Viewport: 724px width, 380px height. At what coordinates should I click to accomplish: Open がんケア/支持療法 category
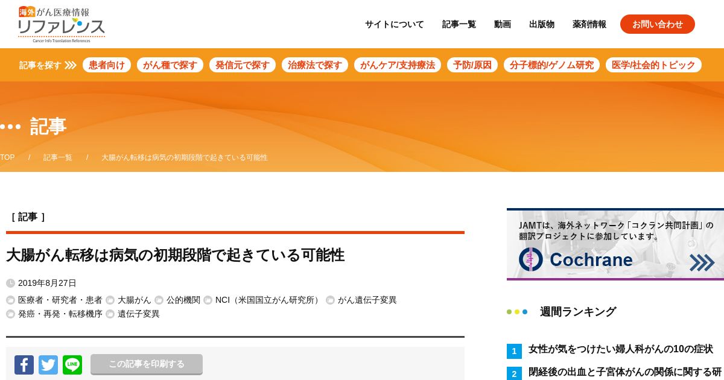pyautogui.click(x=398, y=65)
